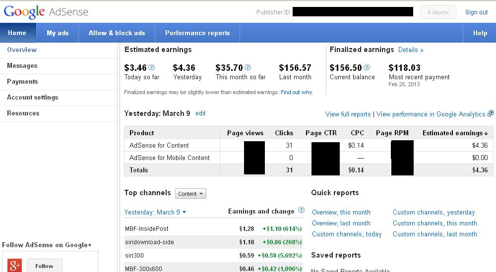496x272 pixels.
Task: Click the Follow button for Google+
Action: tap(44, 266)
